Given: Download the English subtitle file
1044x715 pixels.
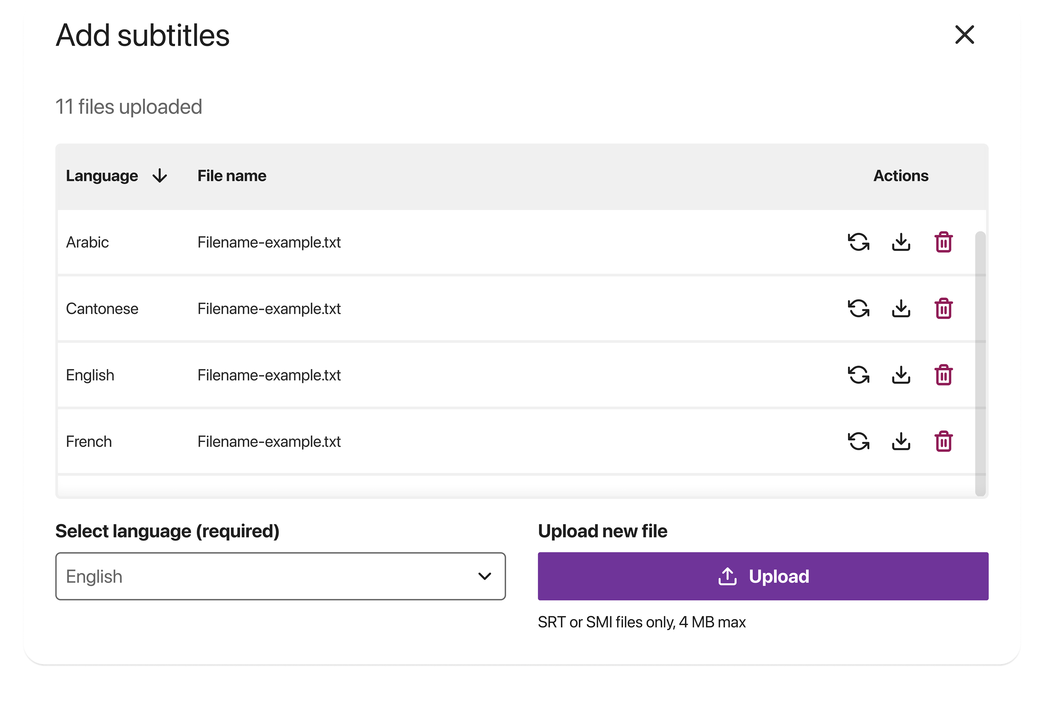Looking at the screenshot, I should click(x=901, y=375).
